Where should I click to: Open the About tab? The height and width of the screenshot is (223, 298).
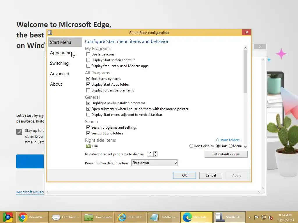pos(65,84)
